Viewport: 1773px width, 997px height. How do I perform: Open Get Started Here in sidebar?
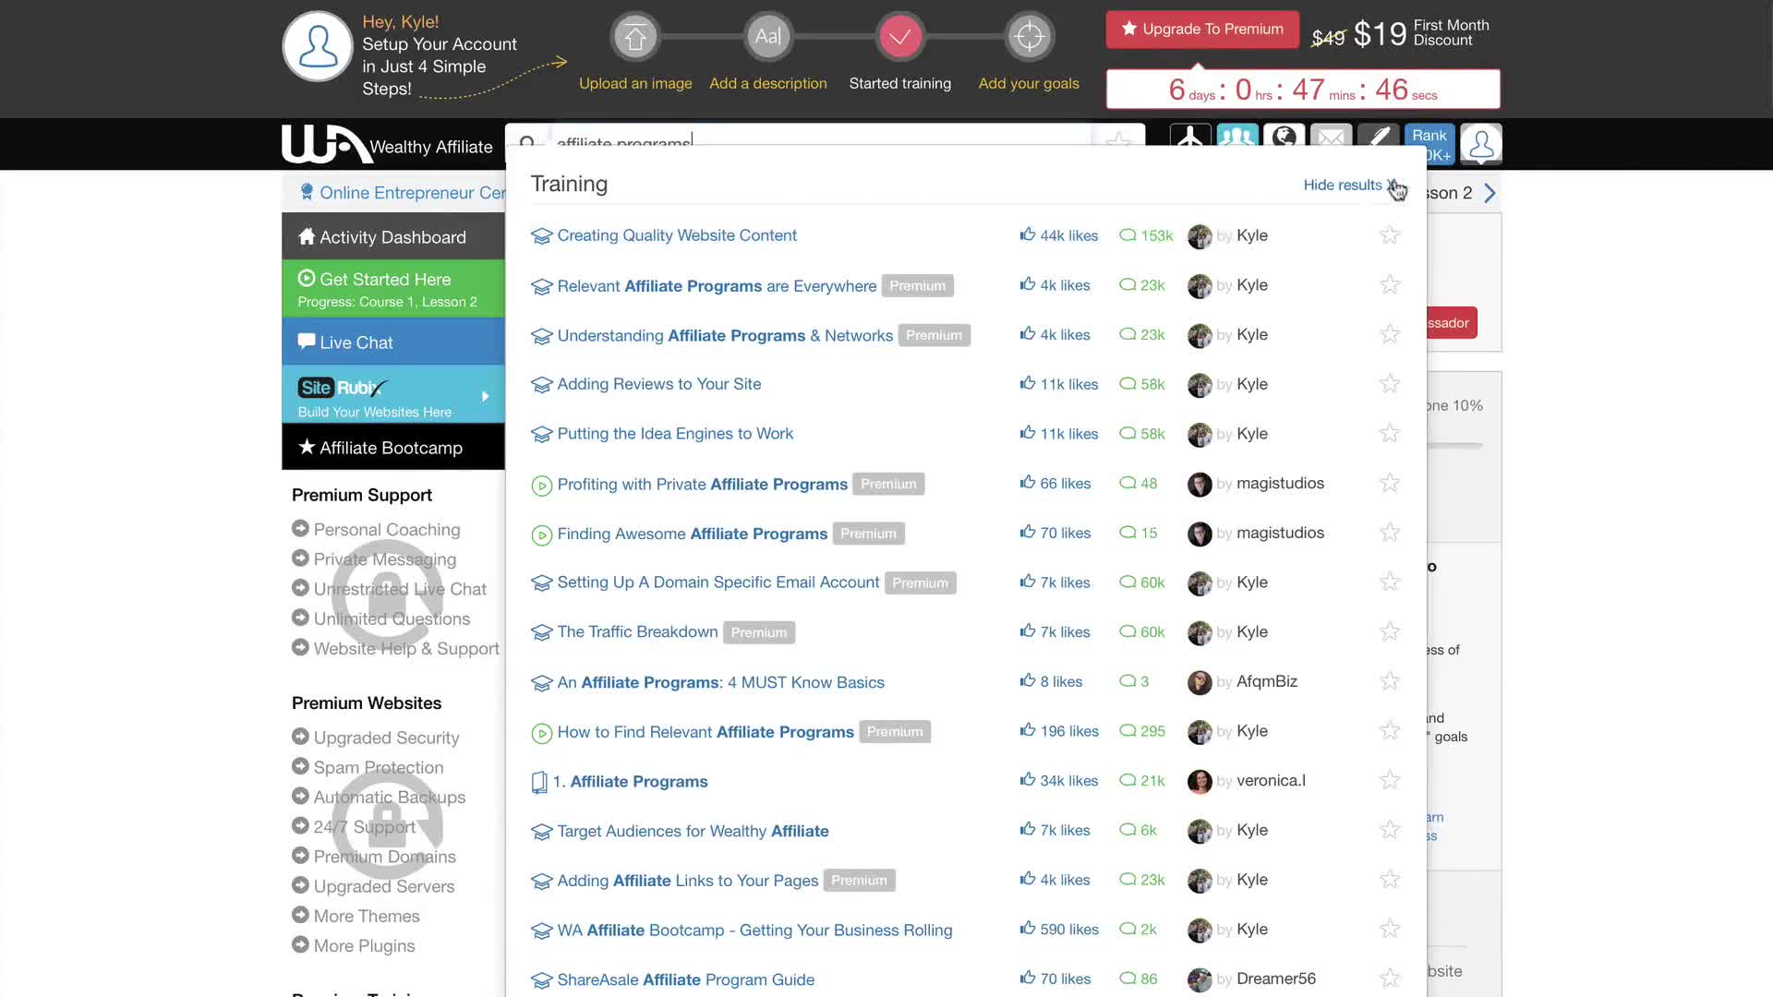coord(393,289)
